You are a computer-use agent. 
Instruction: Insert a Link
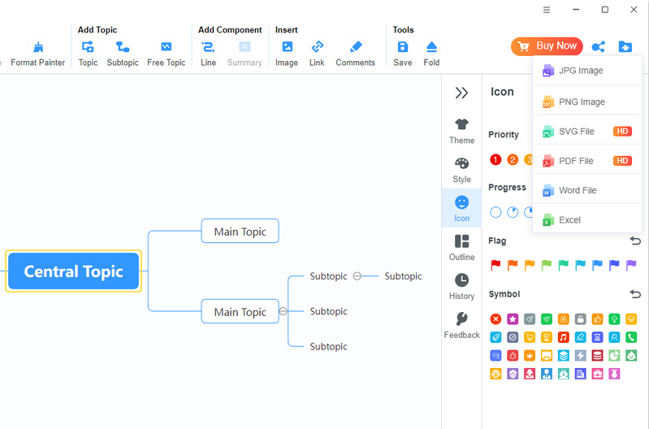317,54
